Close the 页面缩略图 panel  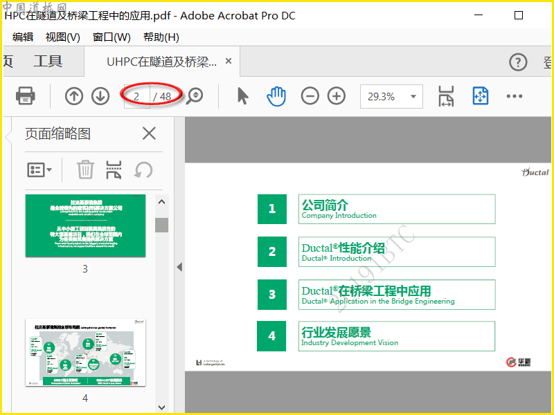pyautogui.click(x=149, y=133)
